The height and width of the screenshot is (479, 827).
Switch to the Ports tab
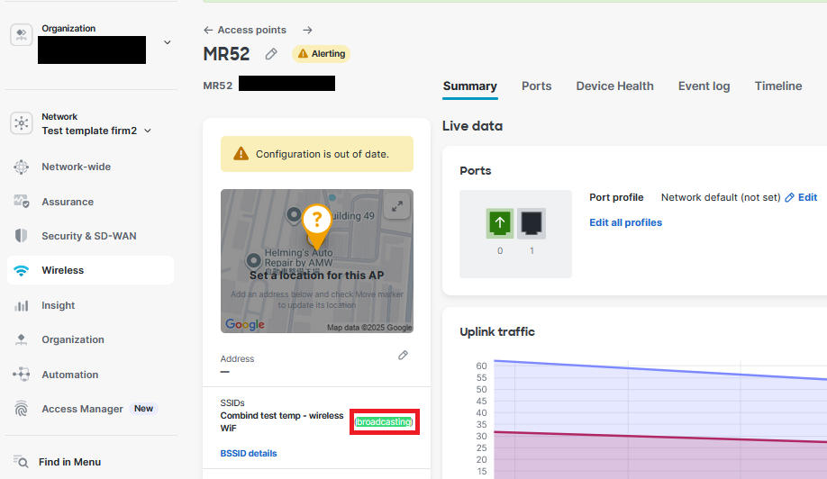click(536, 86)
